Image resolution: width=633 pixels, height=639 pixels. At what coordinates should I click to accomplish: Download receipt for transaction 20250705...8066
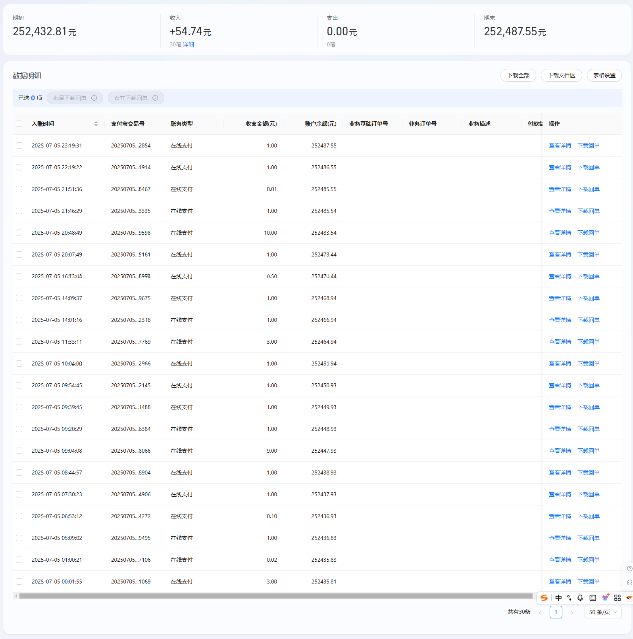click(589, 451)
